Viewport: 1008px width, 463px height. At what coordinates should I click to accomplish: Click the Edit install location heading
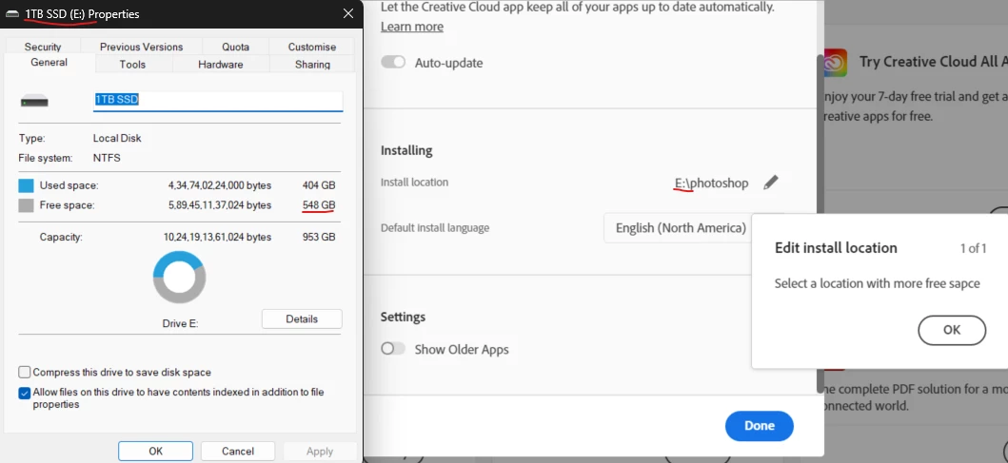click(836, 248)
